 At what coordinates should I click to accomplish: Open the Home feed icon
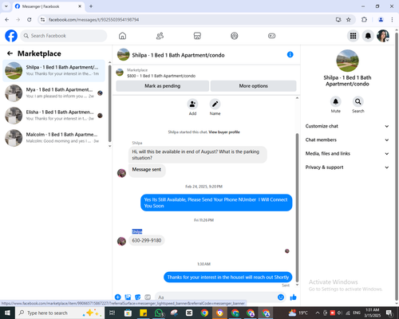[122, 36]
